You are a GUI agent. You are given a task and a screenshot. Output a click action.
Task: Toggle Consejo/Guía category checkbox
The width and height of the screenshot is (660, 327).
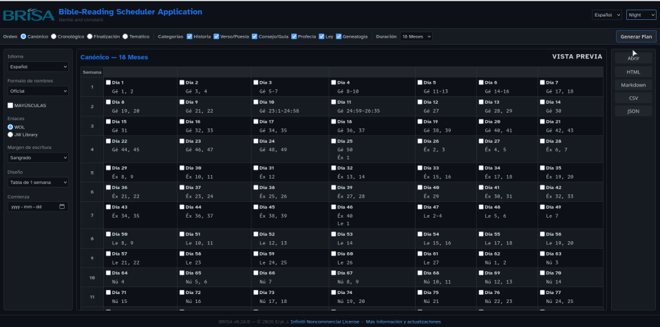pyautogui.click(x=255, y=36)
